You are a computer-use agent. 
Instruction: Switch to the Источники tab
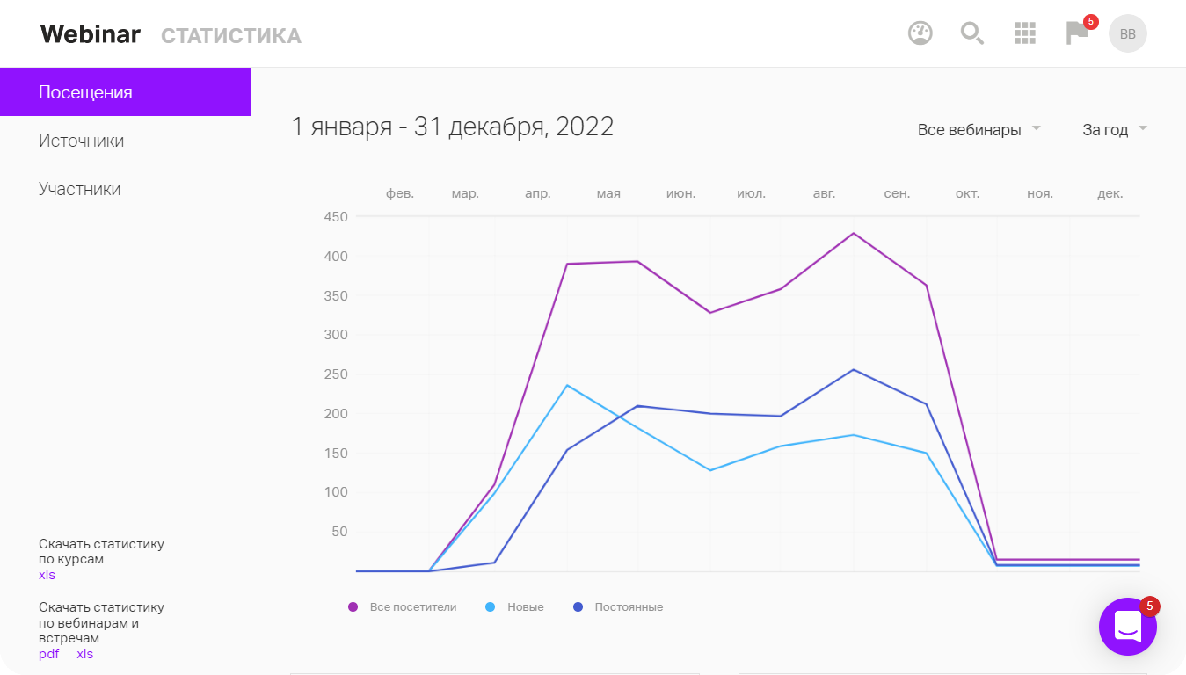pos(81,141)
